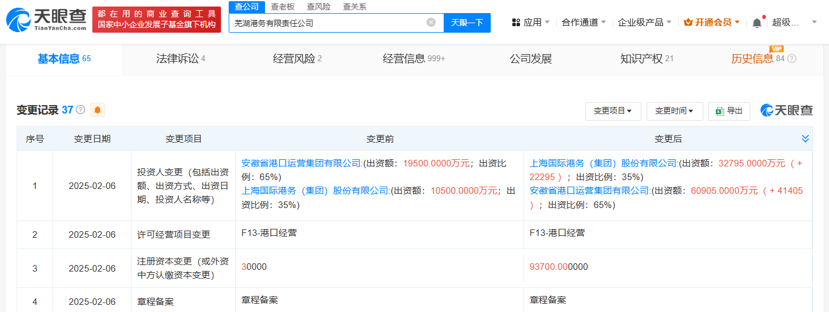
Task: Export records with the 导出 button
Action: pyautogui.click(x=730, y=111)
